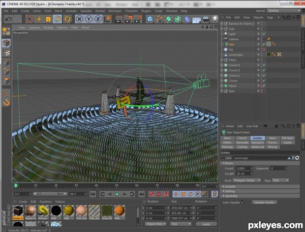Select the Live Selection tool

click(29, 19)
